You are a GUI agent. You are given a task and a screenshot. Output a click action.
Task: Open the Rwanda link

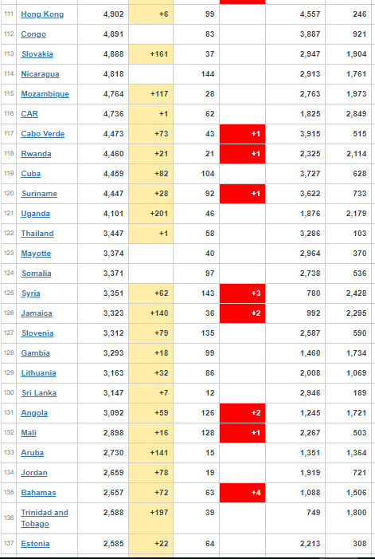click(x=36, y=154)
